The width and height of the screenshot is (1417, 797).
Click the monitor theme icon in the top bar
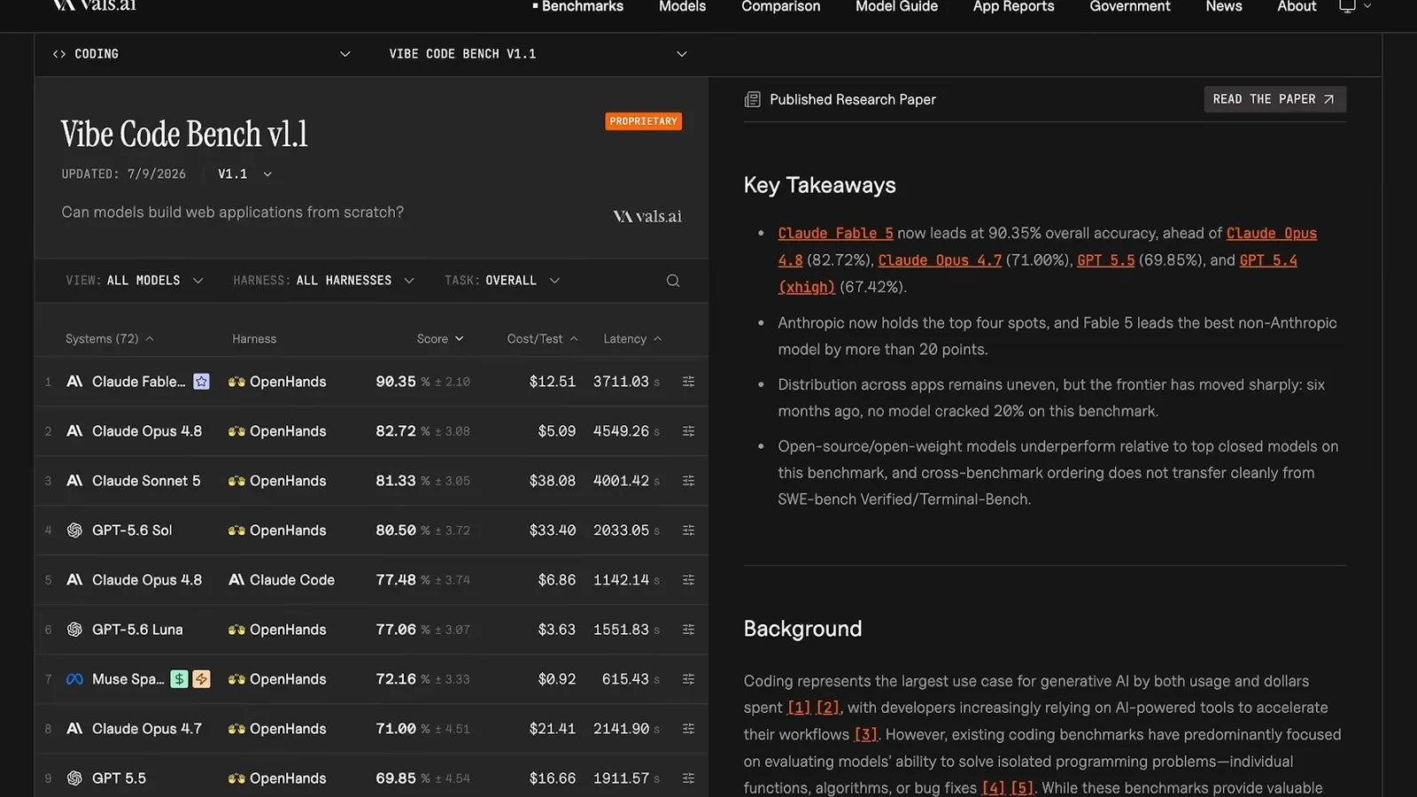click(1347, 6)
